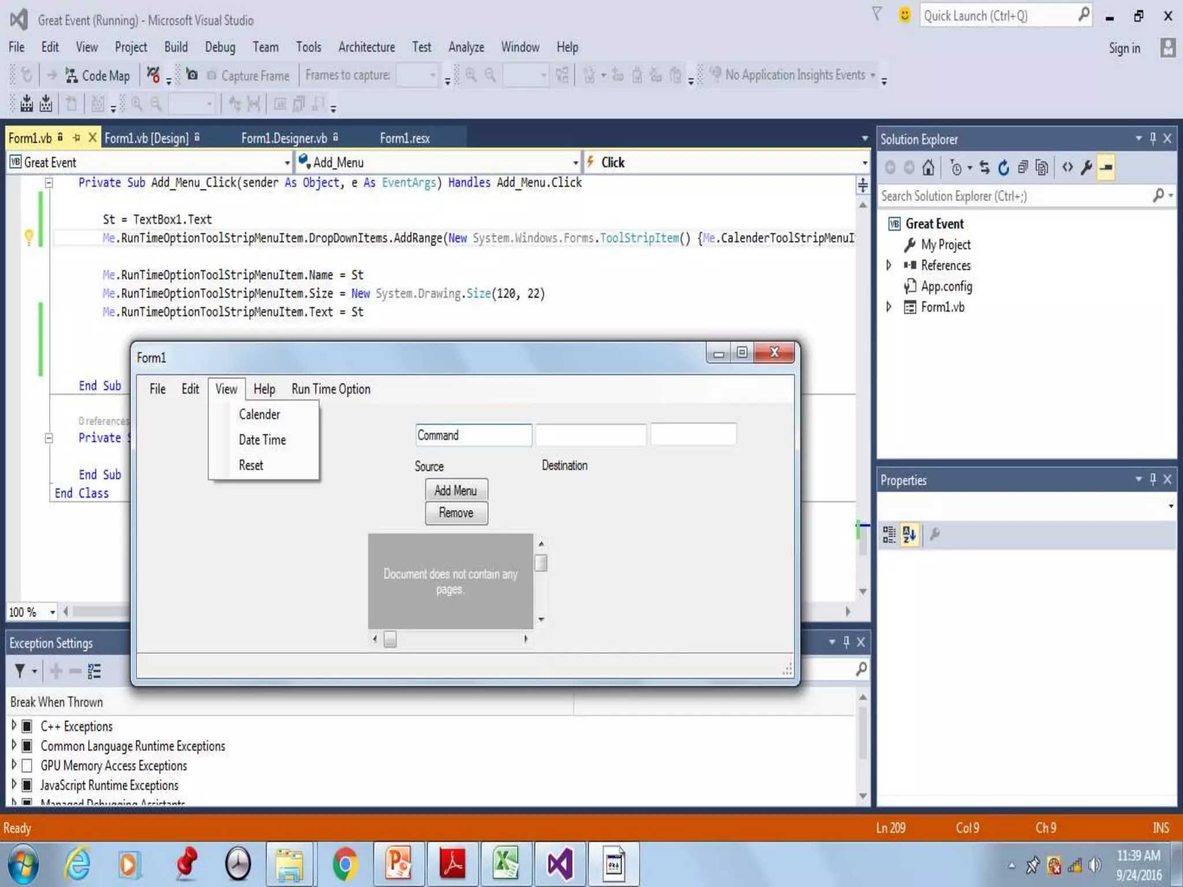Click the Alphabetical sort icon in Properties panel
The image size is (1183, 887).
(909, 535)
